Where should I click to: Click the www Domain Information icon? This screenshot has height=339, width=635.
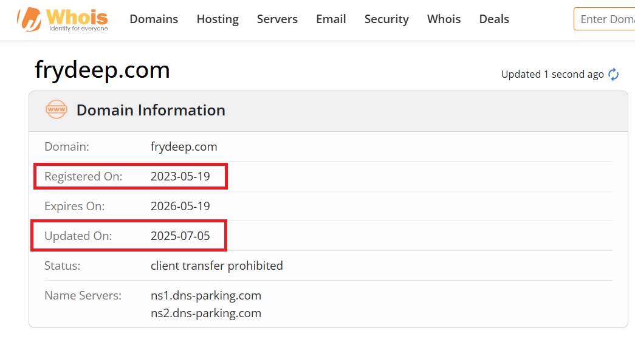[x=57, y=109]
